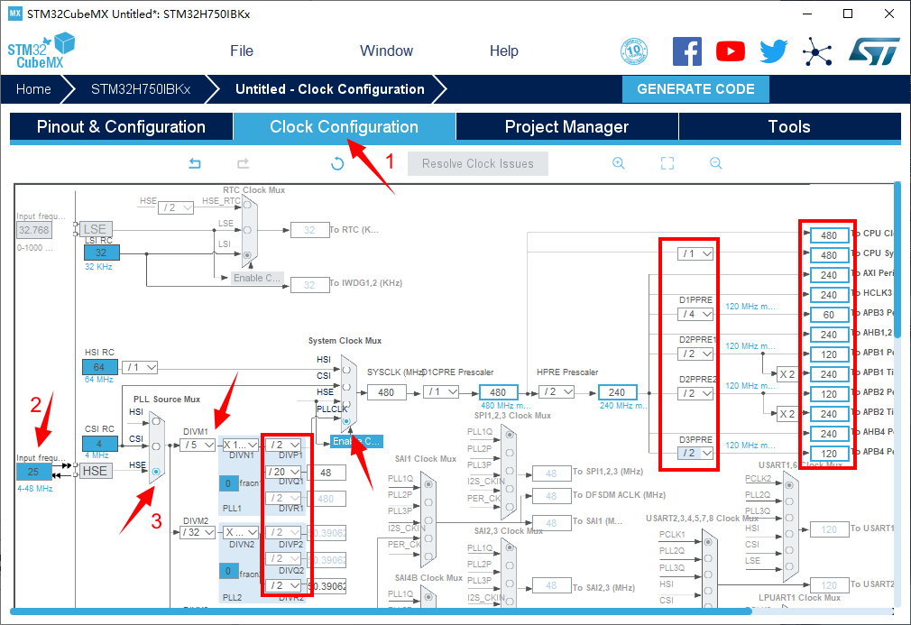Open the Facebook icon link
This screenshot has width=911, height=625.
(687, 51)
